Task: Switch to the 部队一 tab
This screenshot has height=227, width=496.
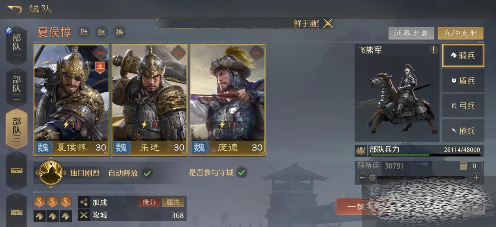Action: [17, 46]
